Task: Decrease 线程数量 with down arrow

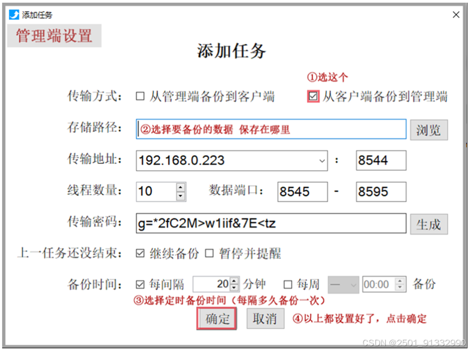Action: (x=181, y=196)
